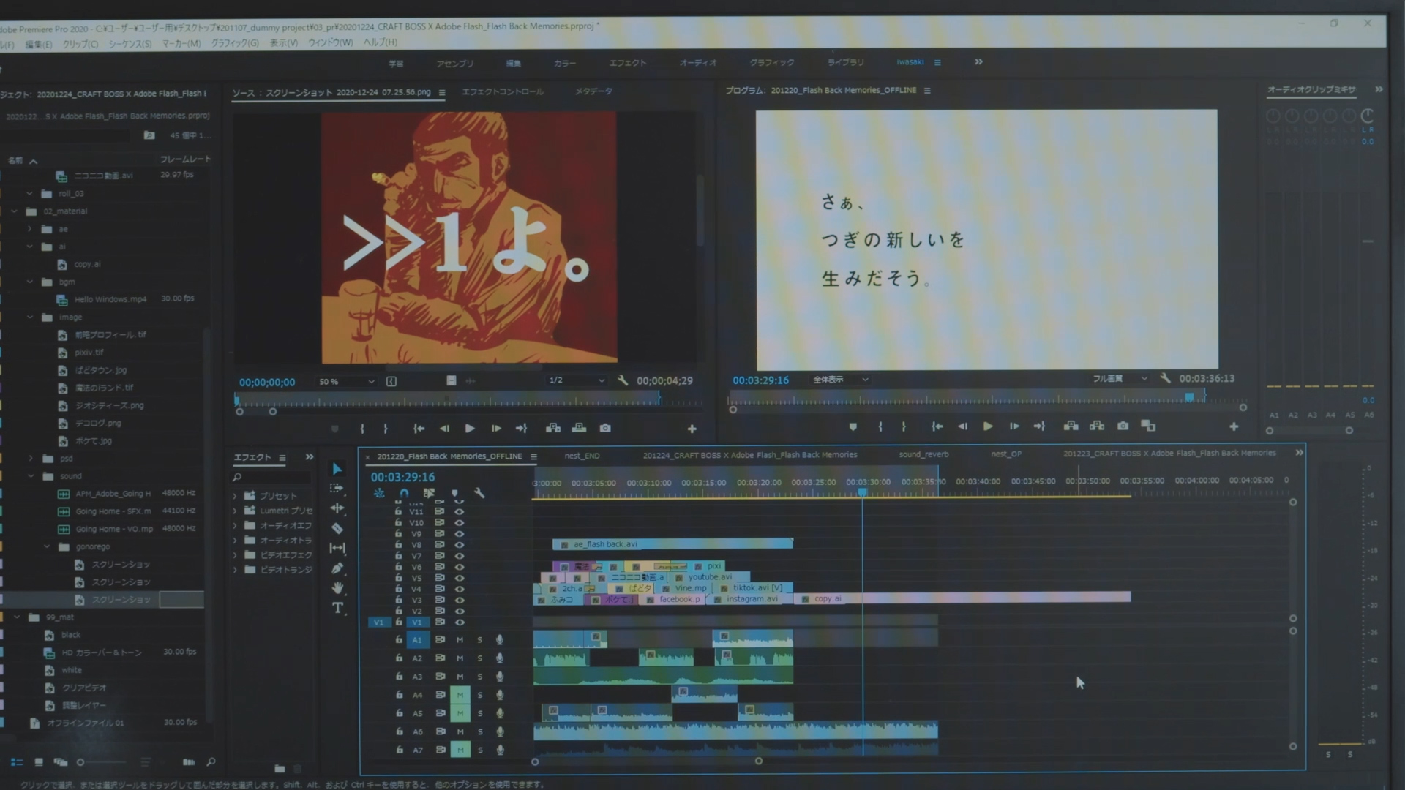Toggle mute on audio track A4

(460, 695)
